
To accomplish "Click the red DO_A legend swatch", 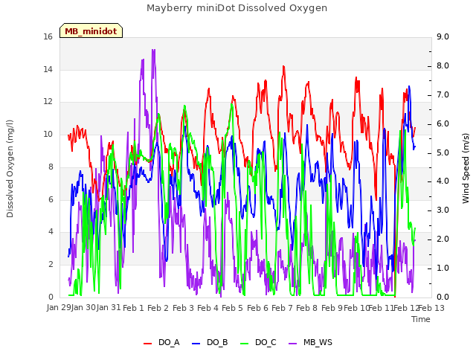I will pos(147,344).
